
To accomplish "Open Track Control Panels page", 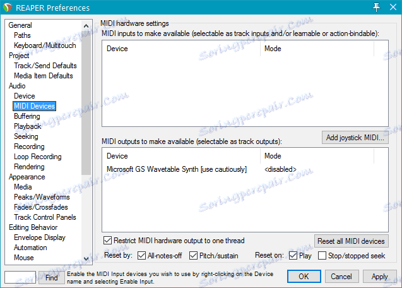I will pyautogui.click(x=45, y=217).
